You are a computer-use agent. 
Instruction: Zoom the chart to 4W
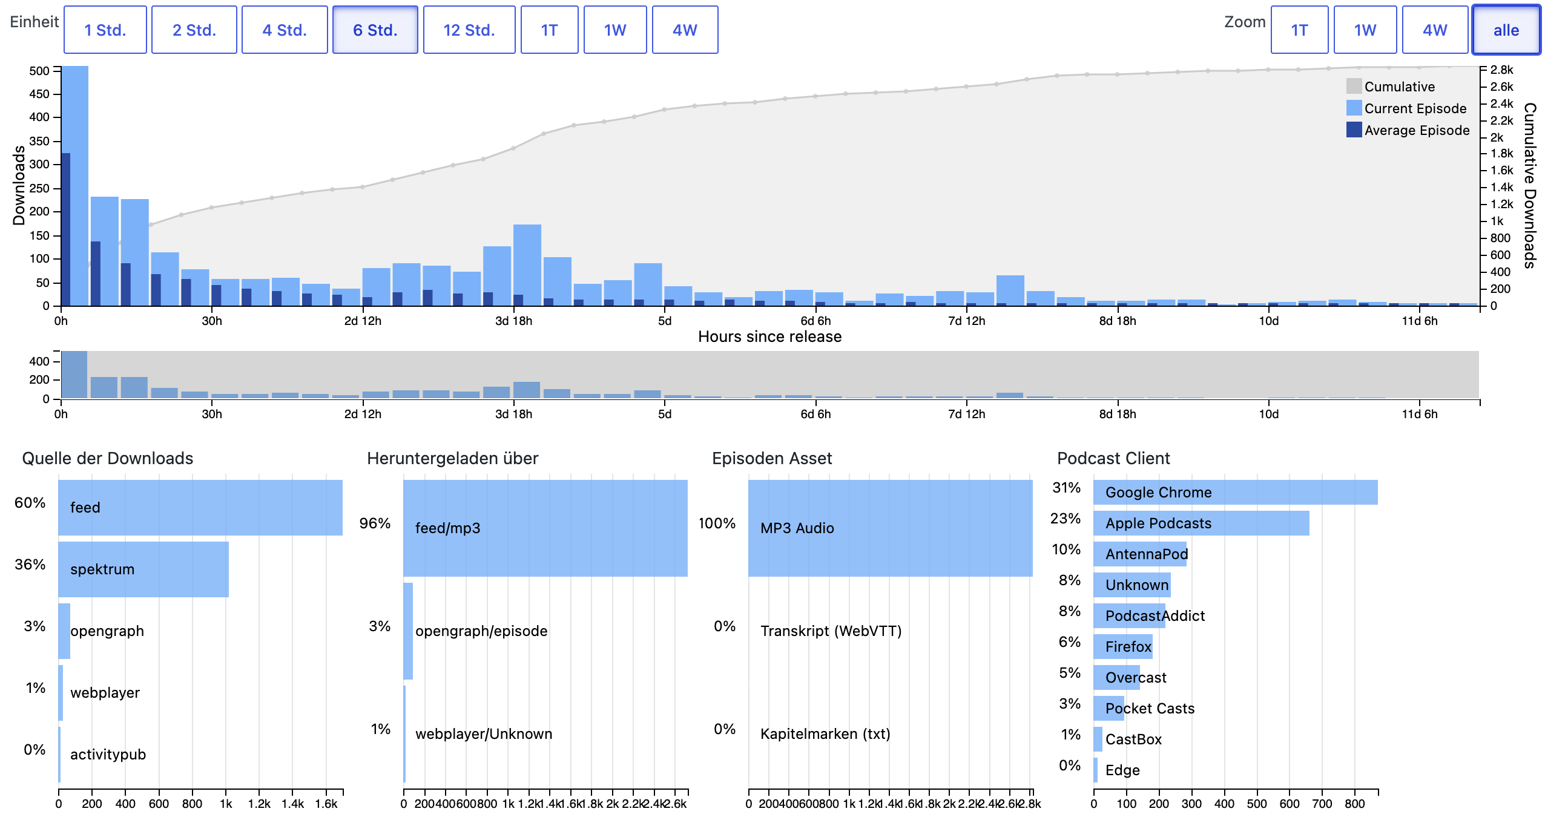click(x=1435, y=30)
